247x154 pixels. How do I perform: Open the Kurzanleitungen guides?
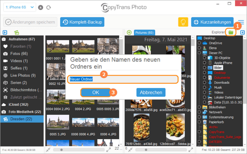[212, 22]
